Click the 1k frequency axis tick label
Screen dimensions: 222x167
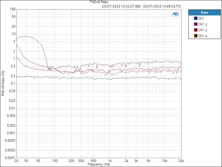(x=110, y=161)
